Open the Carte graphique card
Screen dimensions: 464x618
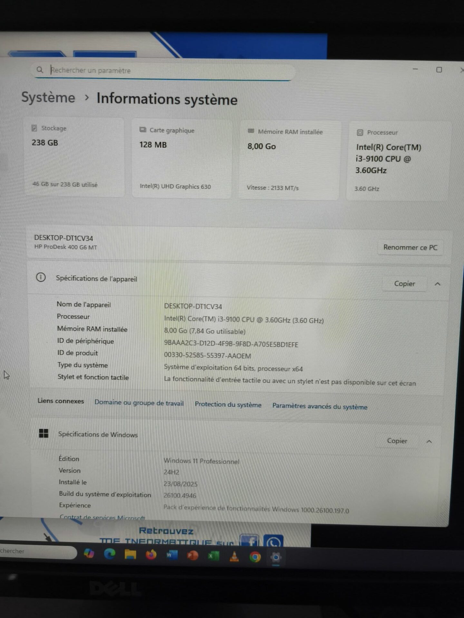(181, 158)
